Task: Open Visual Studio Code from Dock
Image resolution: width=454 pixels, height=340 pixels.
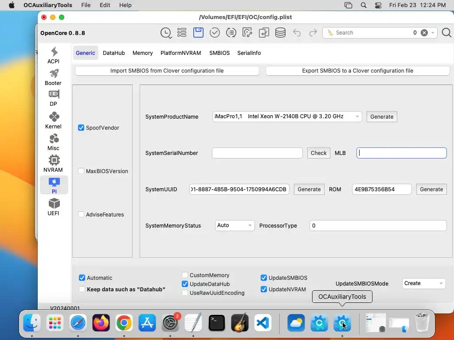Action: [x=262, y=323]
